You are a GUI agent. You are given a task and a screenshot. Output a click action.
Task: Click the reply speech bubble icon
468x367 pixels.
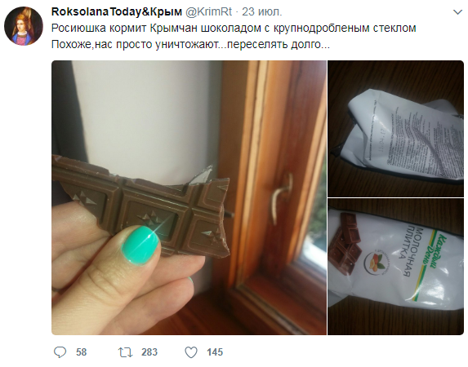[x=60, y=352]
